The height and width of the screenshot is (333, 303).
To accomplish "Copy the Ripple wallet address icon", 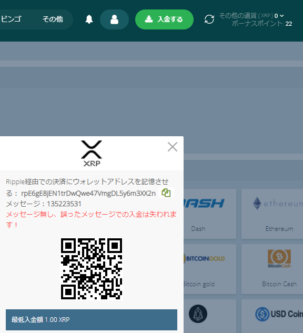I will (166, 193).
